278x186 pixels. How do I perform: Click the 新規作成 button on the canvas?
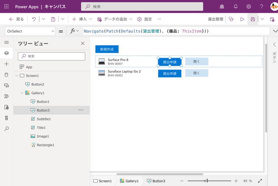pyautogui.click(x=107, y=49)
